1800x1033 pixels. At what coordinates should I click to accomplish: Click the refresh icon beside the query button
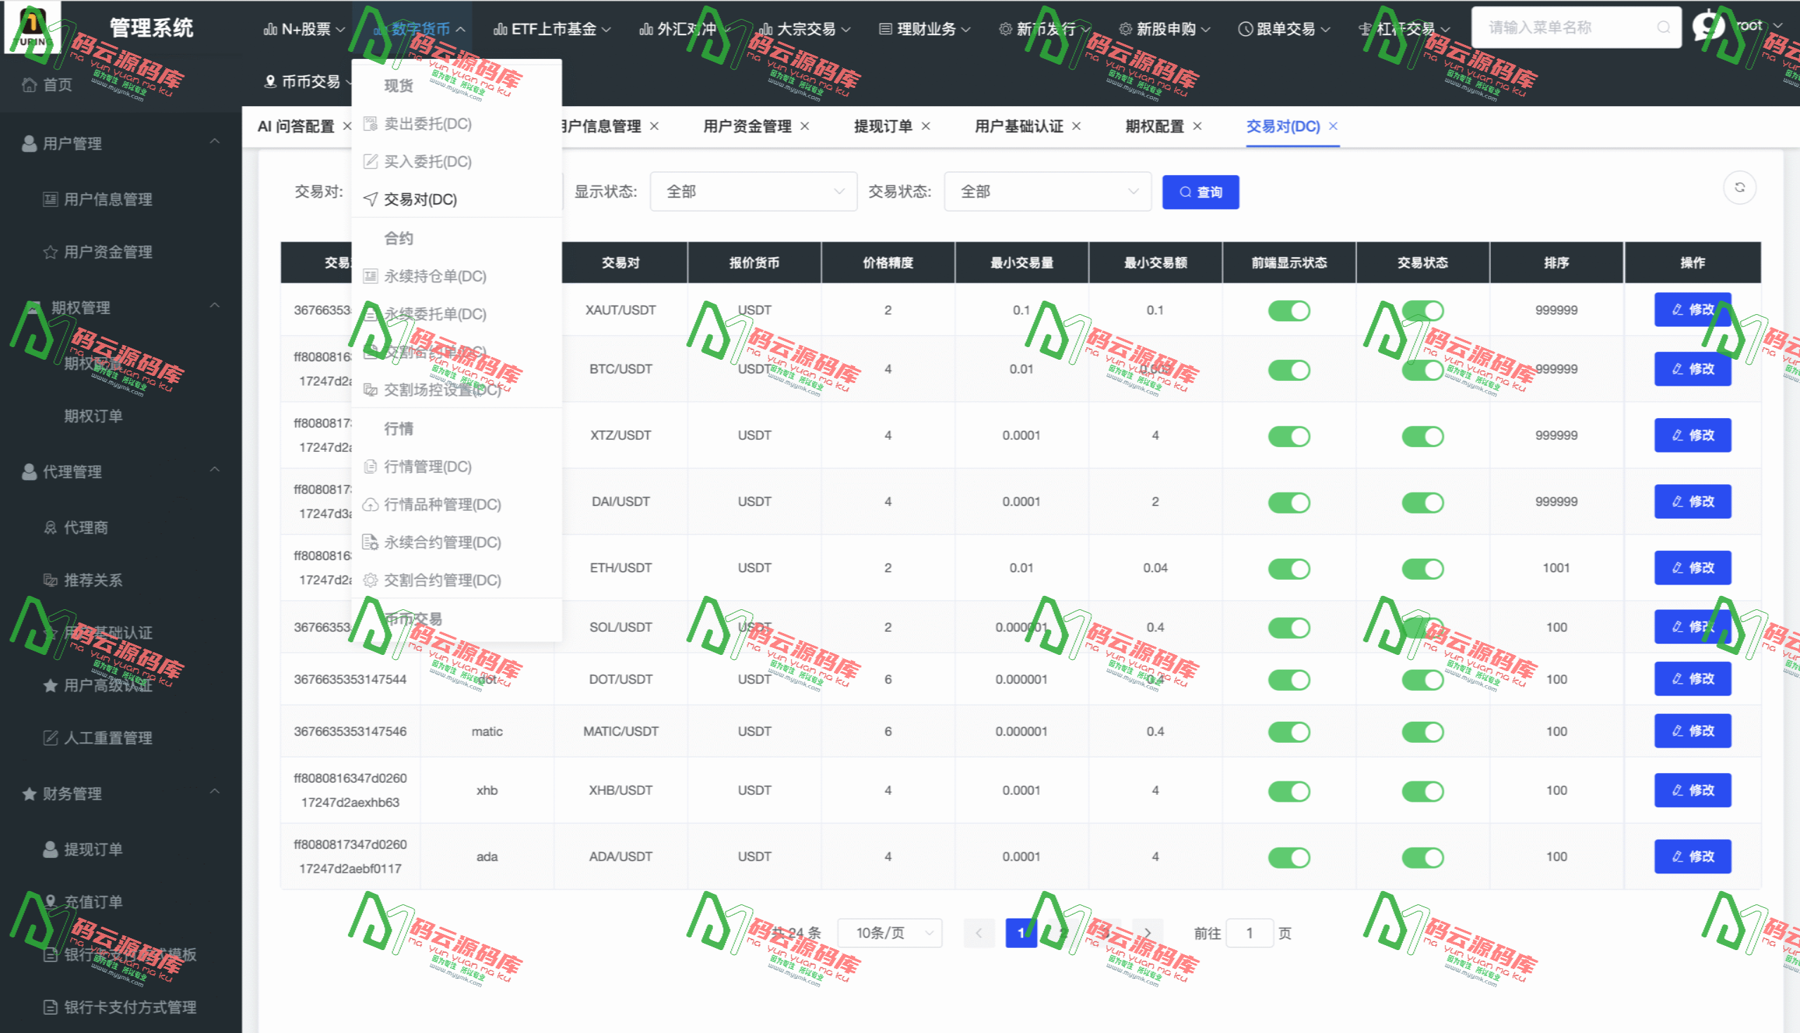(1739, 188)
